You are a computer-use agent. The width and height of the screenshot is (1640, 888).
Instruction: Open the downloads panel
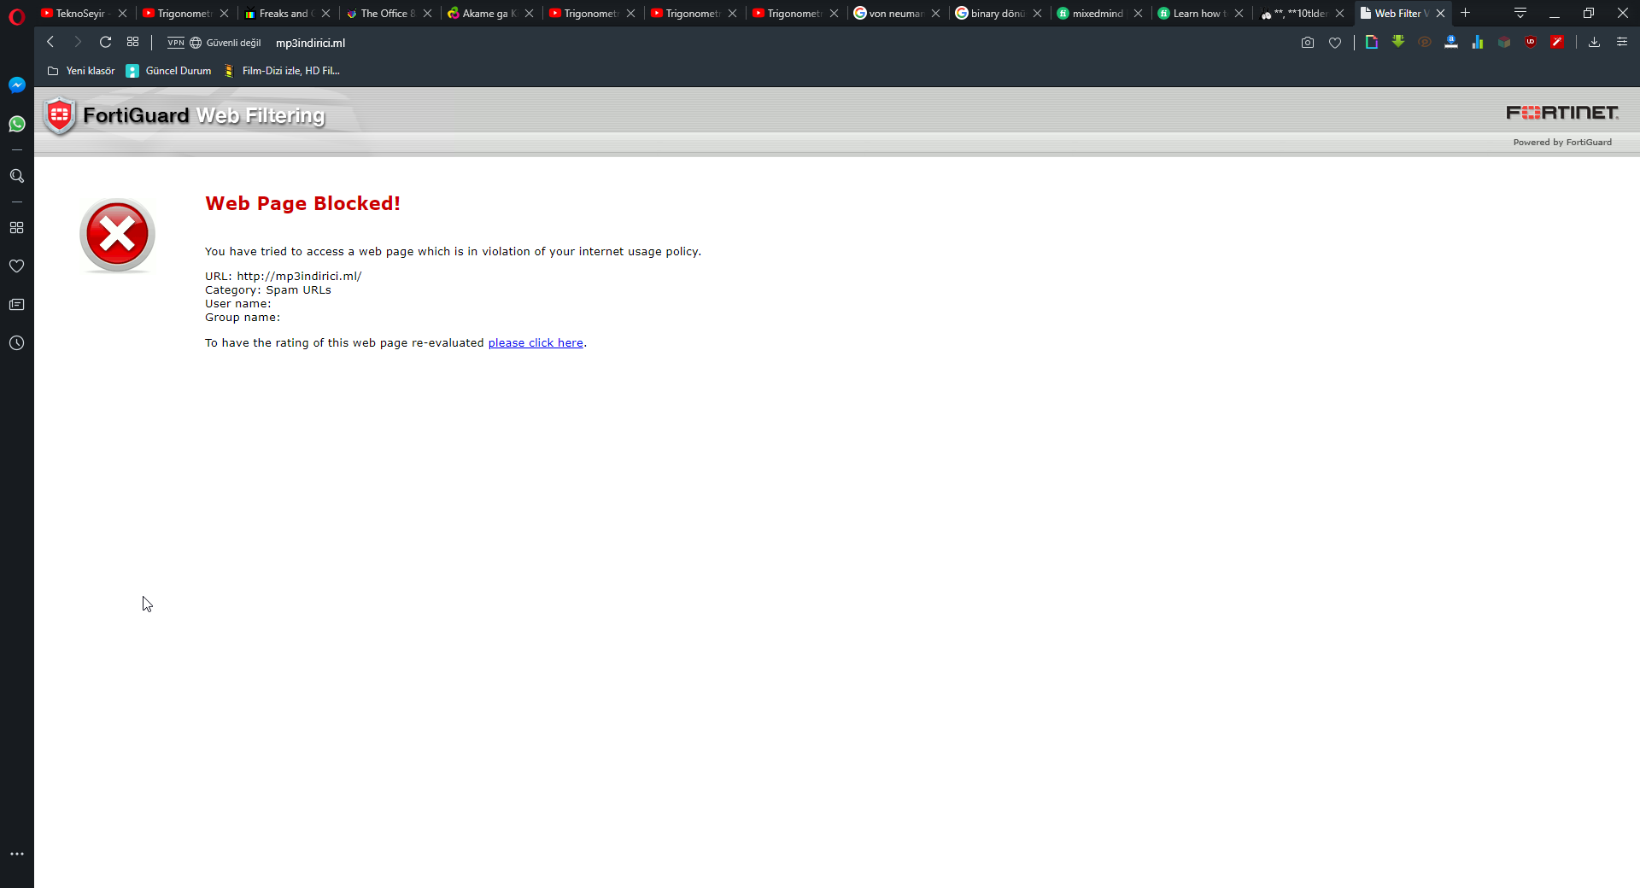1594,42
